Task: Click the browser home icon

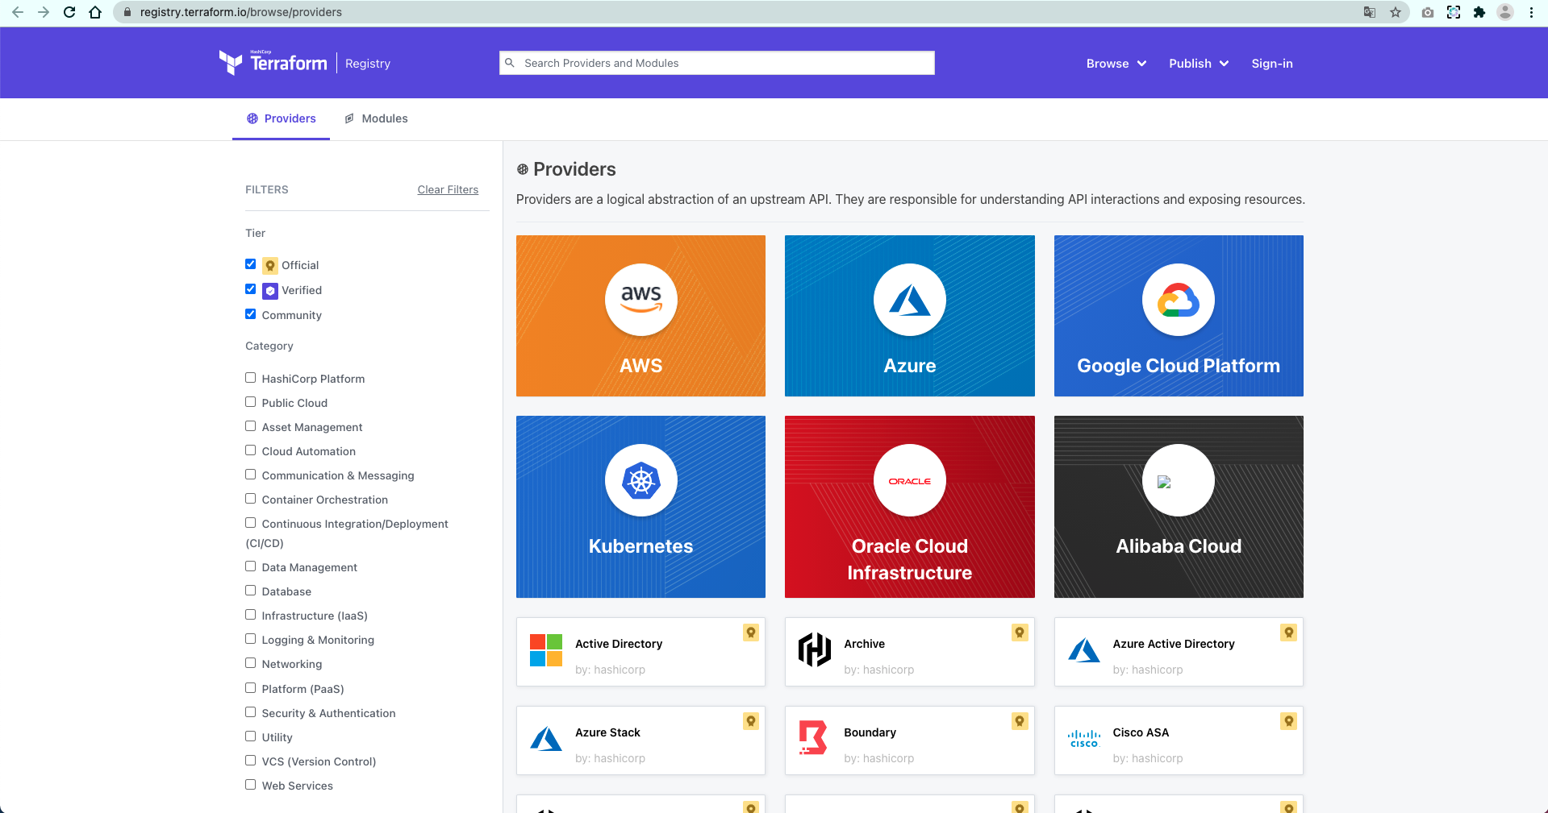Action: (95, 12)
